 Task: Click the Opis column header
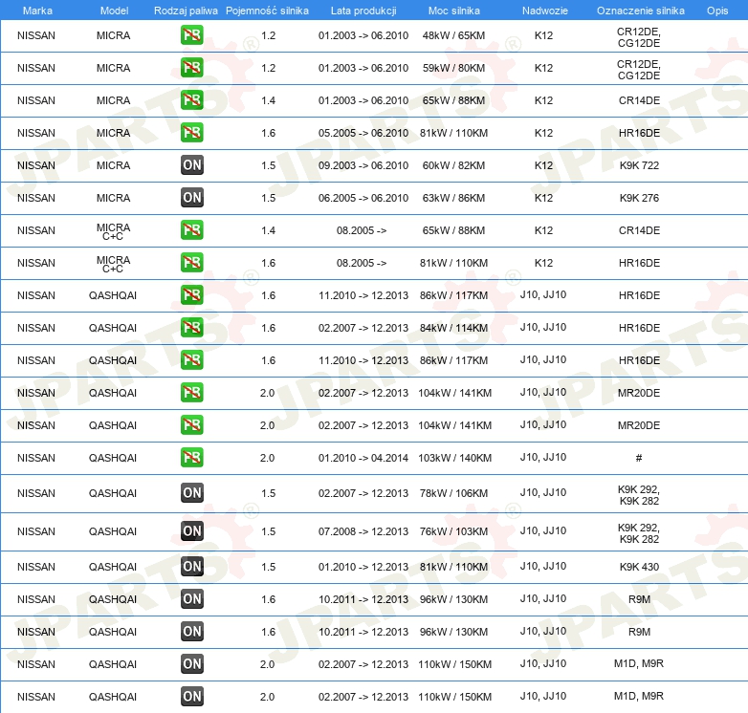(x=717, y=11)
